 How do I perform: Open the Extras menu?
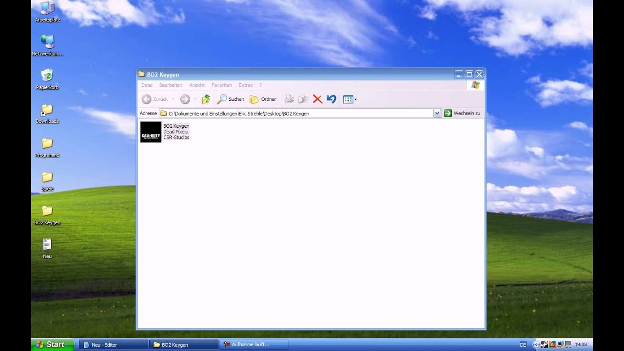(x=246, y=85)
